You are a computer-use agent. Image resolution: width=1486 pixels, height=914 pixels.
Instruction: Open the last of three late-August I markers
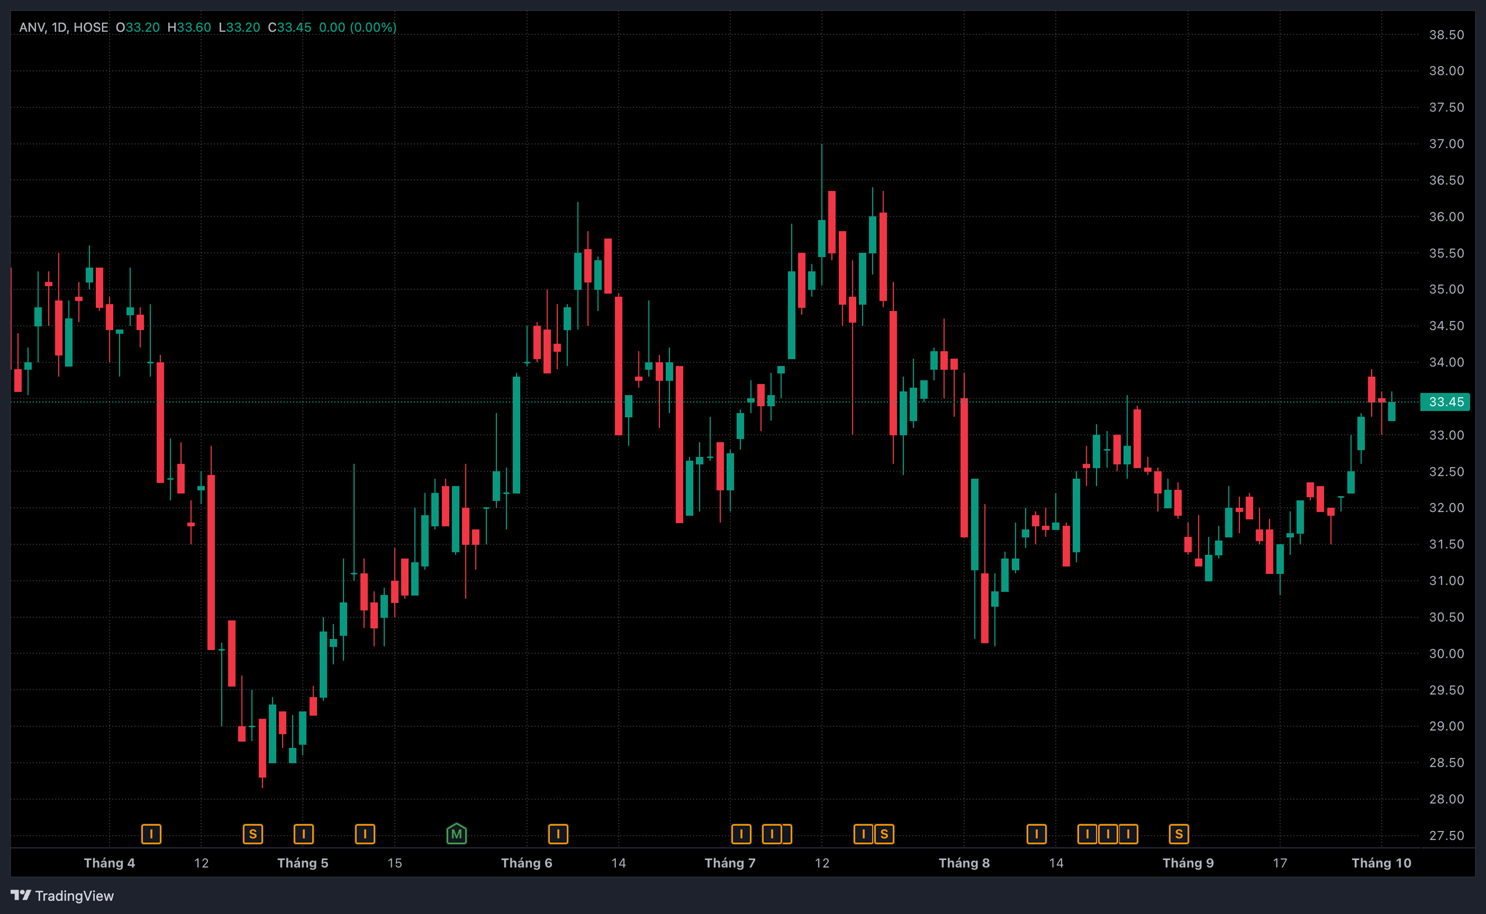(1128, 834)
